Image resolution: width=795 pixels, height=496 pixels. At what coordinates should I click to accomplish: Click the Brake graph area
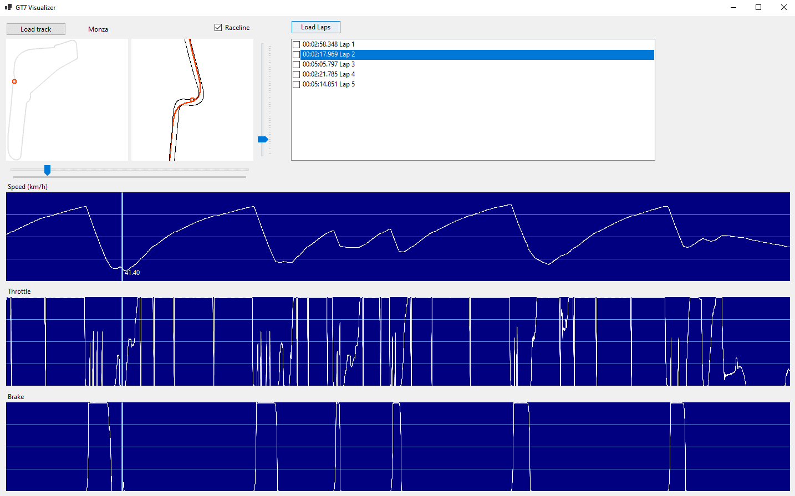pyautogui.click(x=398, y=447)
